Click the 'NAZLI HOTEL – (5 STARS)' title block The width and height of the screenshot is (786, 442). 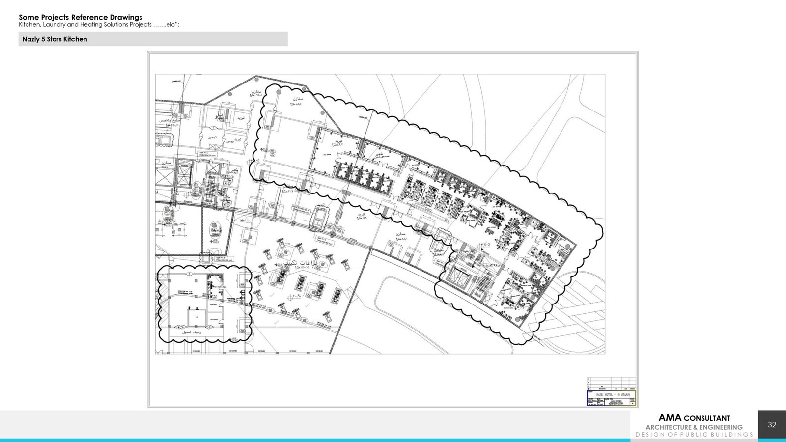(x=611, y=394)
